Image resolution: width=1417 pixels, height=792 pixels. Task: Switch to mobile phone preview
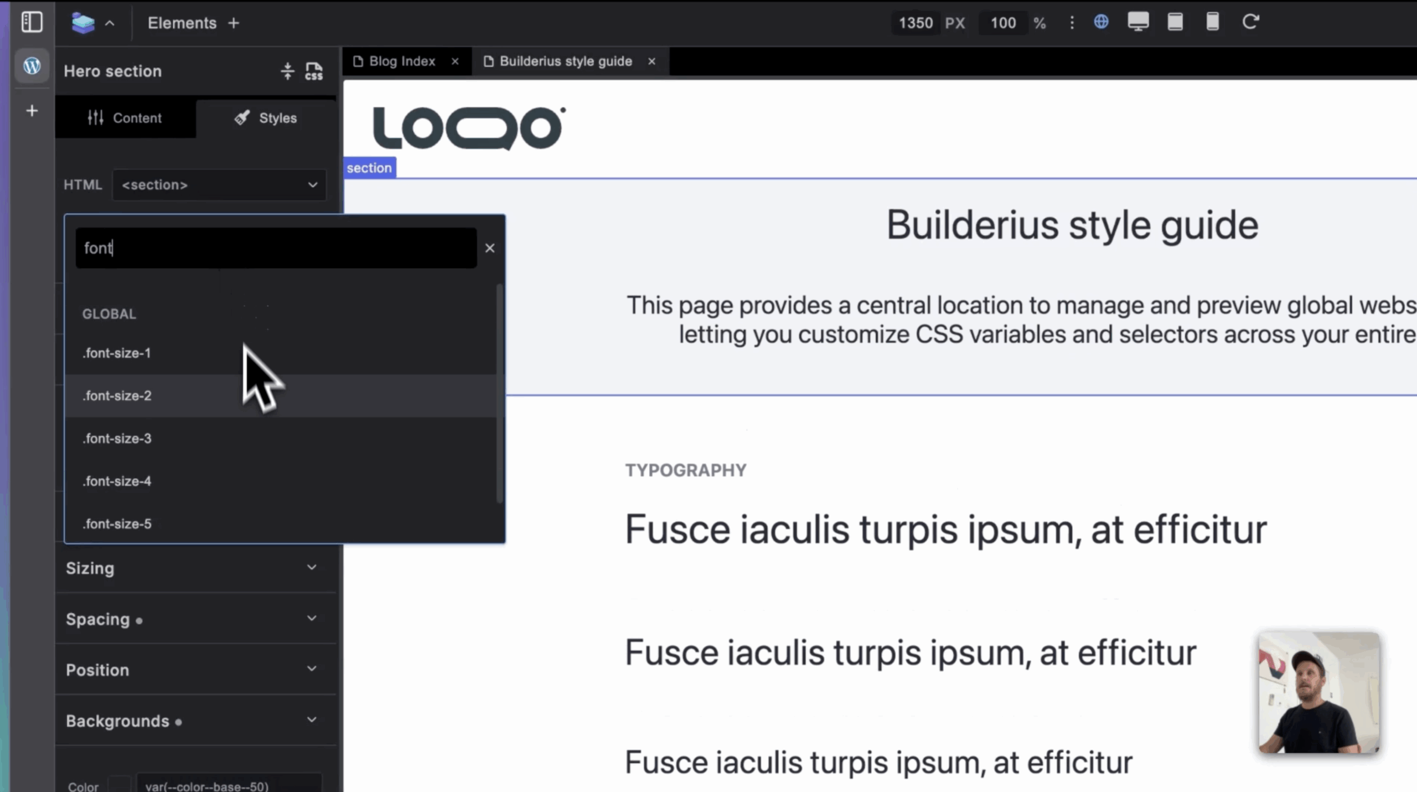tap(1212, 22)
